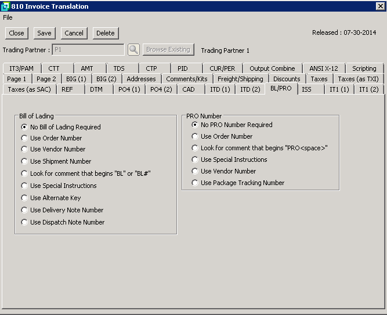
Task: Switch to the Output Combine tab
Action: [272, 68]
